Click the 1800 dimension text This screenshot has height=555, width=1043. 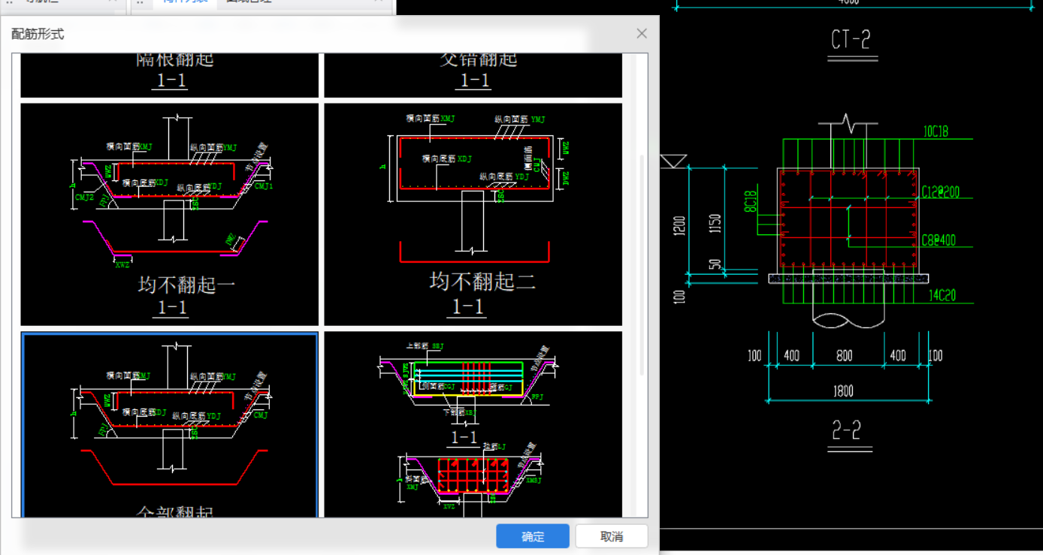tap(845, 391)
